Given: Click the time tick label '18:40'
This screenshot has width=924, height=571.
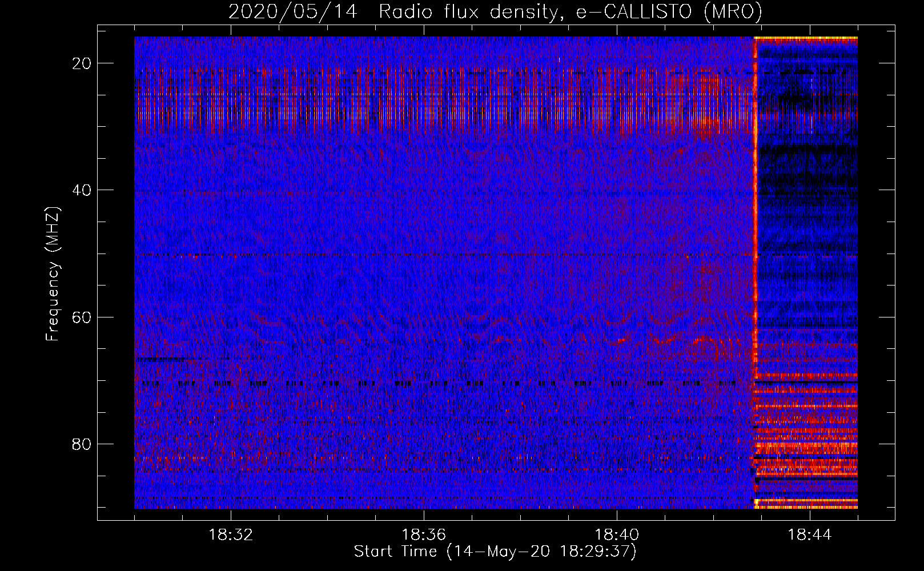Looking at the screenshot, I should click(x=617, y=535).
